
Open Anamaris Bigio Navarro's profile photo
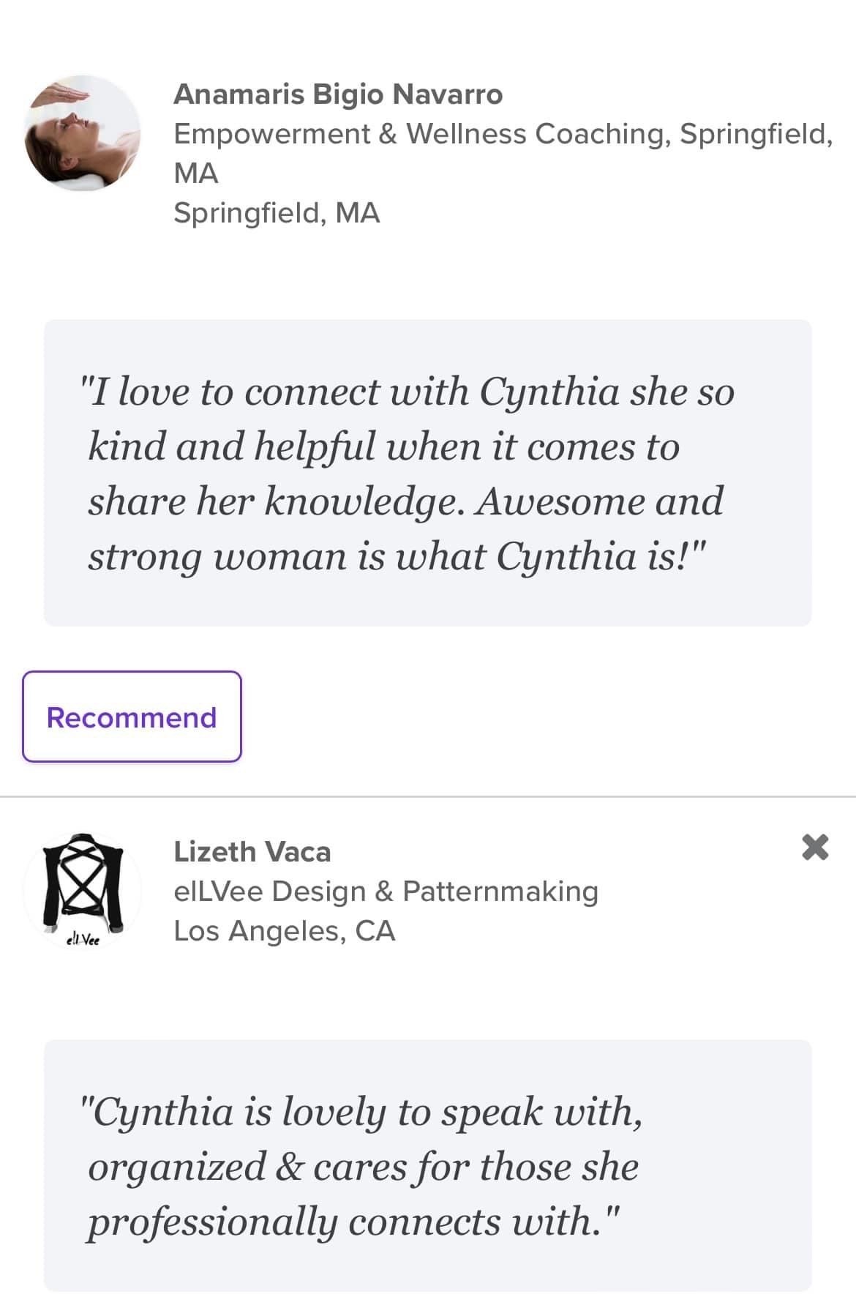tap(82, 132)
